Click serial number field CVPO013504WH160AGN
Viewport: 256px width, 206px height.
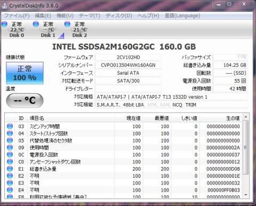pos(128,65)
